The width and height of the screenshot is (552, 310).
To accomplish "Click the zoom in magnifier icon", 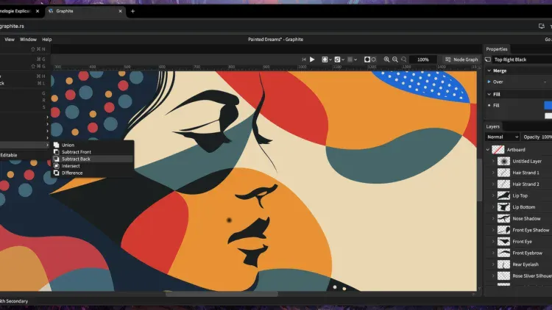I will point(387,60).
